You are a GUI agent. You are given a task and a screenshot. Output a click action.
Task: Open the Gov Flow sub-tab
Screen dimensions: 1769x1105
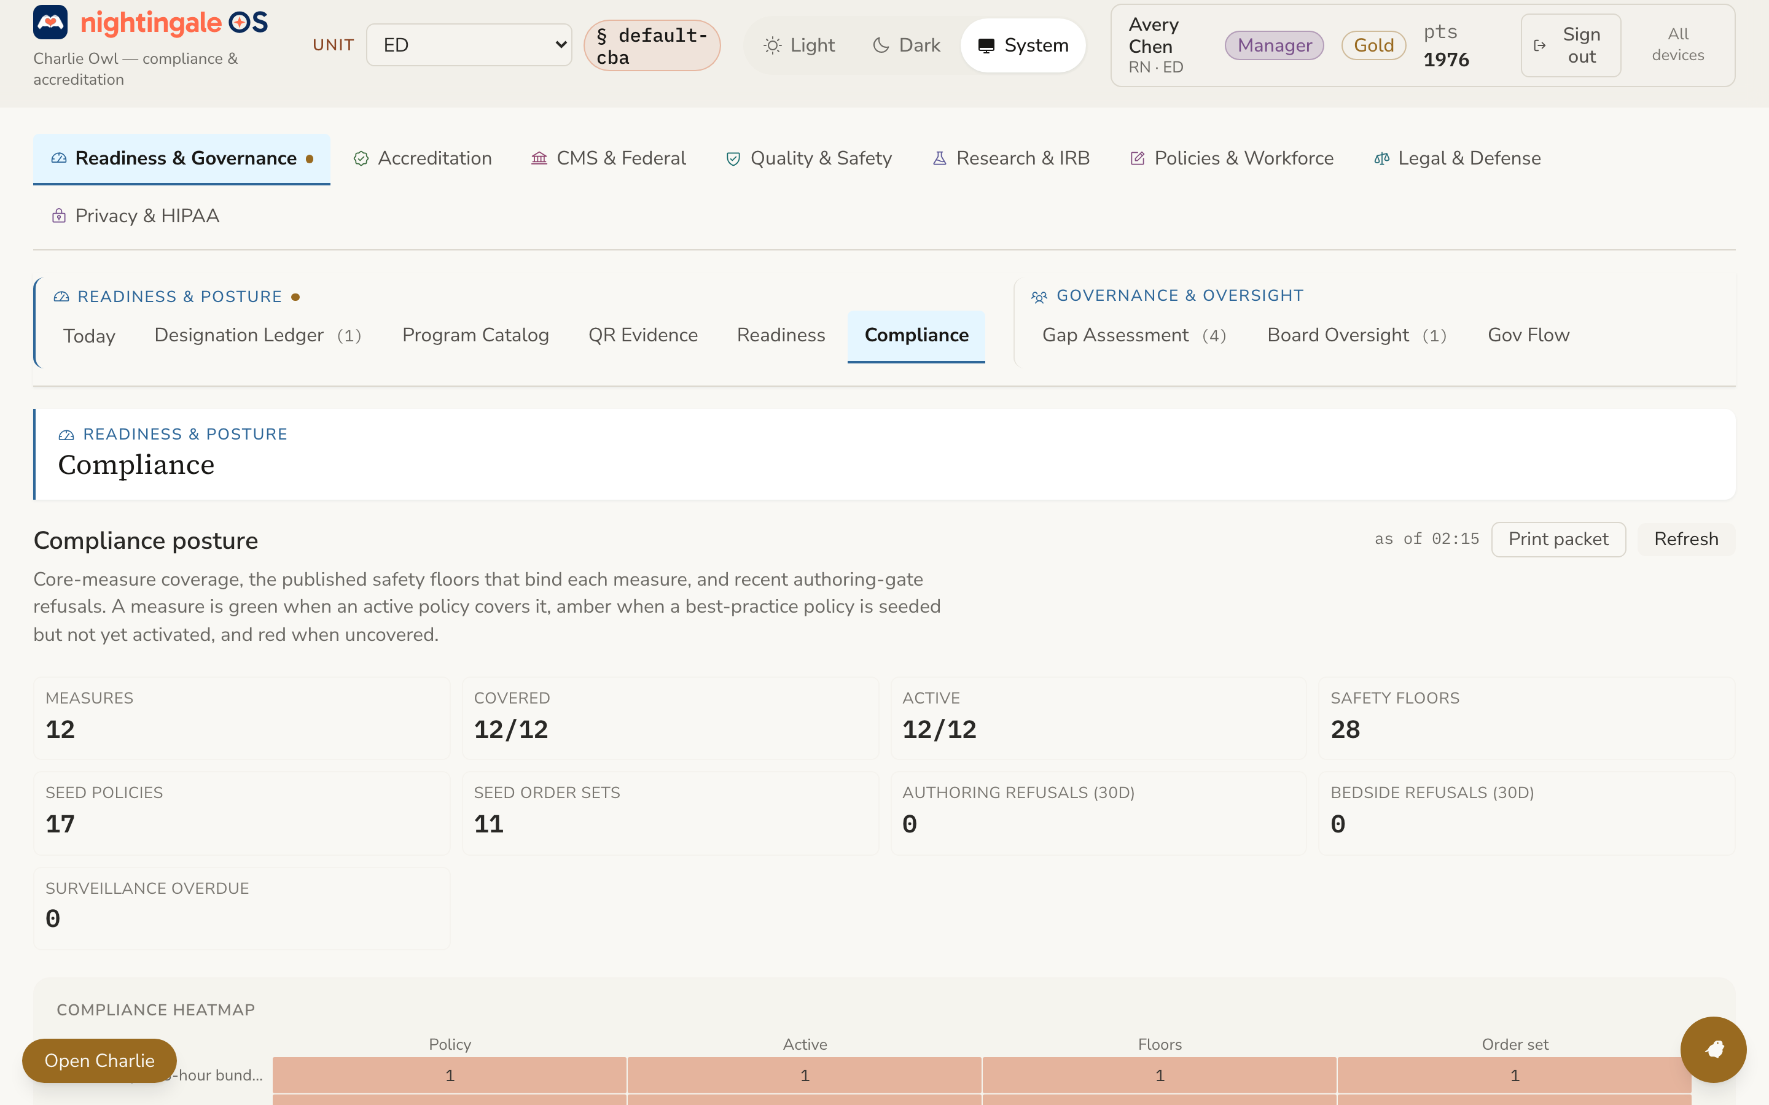(x=1528, y=335)
